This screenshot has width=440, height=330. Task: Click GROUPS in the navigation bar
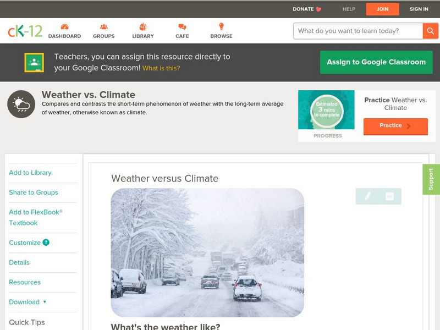pos(104,36)
